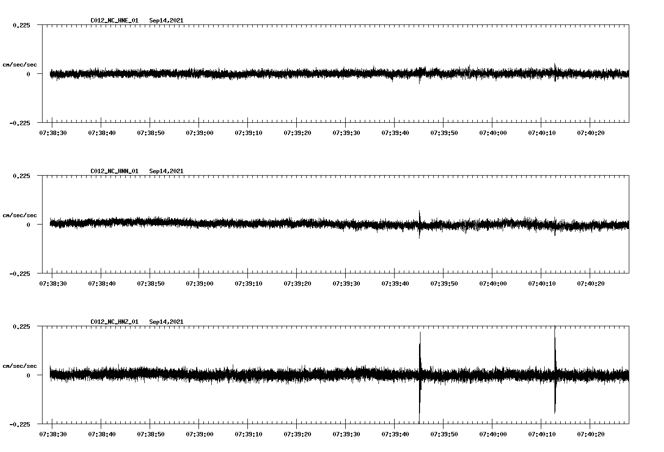
Task: Click the -0.225 axis minimum on HNE plot
Action: point(20,123)
